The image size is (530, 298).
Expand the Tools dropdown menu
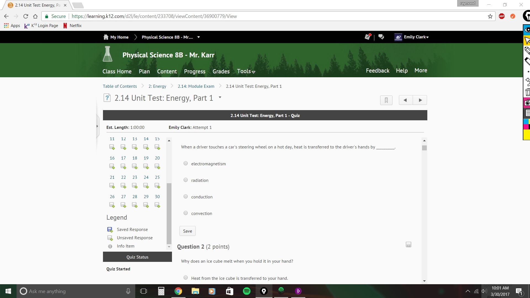point(246,71)
